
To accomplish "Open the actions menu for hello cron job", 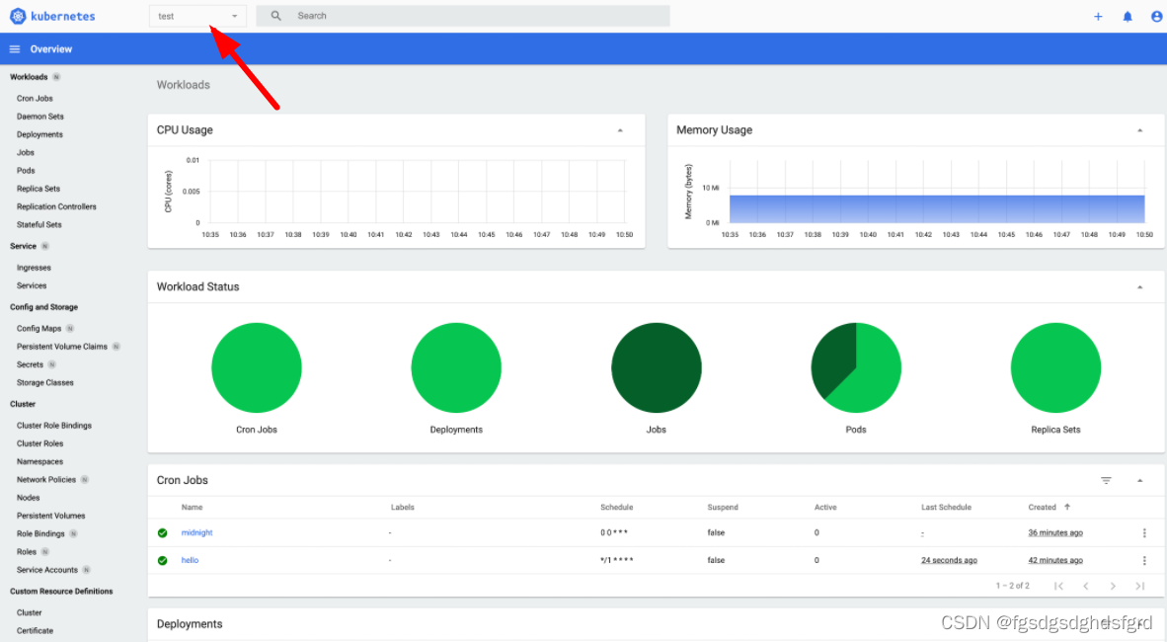I will 1144,560.
